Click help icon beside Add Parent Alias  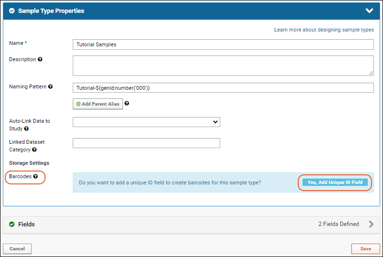point(126,103)
